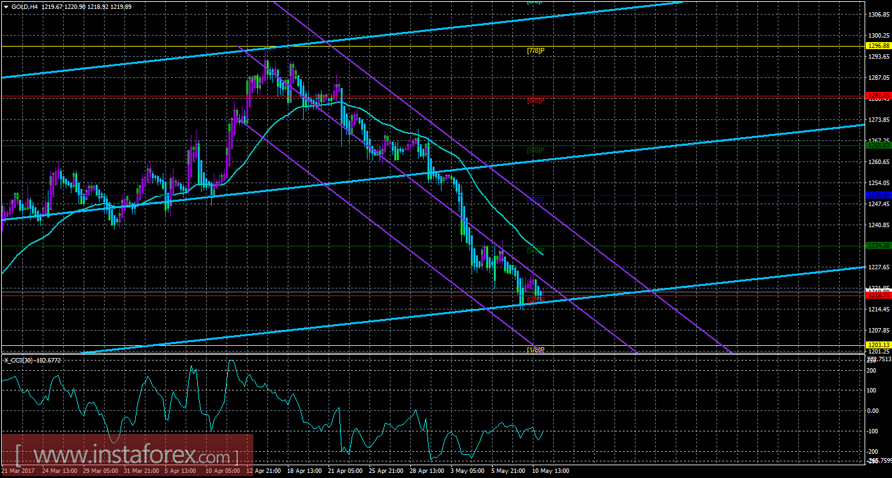Click the [7/8]P Murrey level label

point(535,50)
